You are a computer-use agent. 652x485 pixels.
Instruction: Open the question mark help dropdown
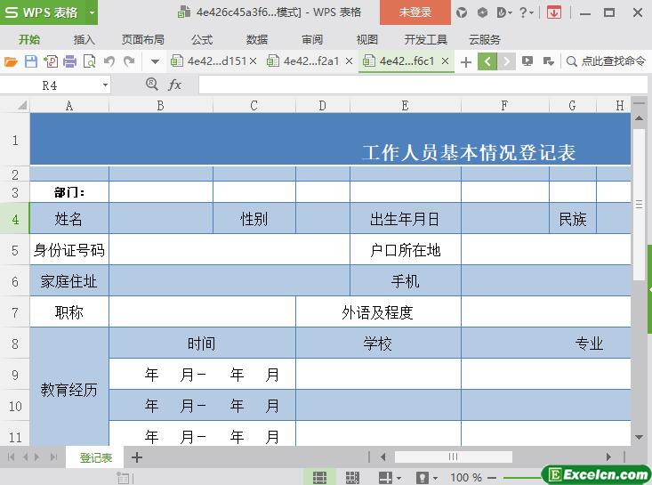pyautogui.click(x=526, y=12)
